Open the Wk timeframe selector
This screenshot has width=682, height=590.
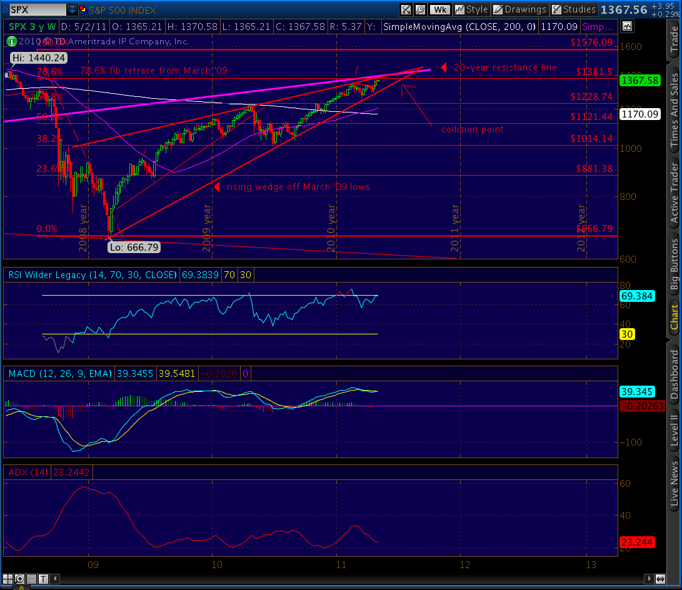coord(439,9)
